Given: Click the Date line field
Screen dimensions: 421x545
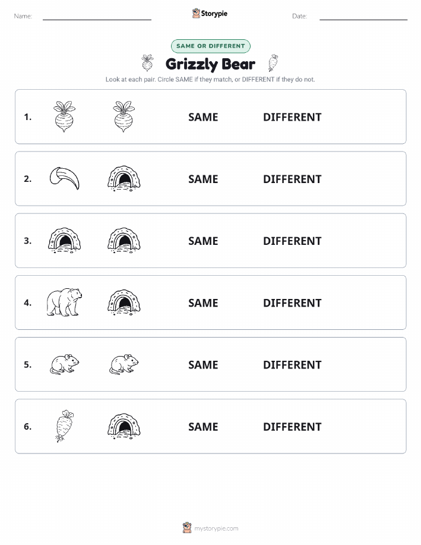Looking at the screenshot, I should 363,16.
